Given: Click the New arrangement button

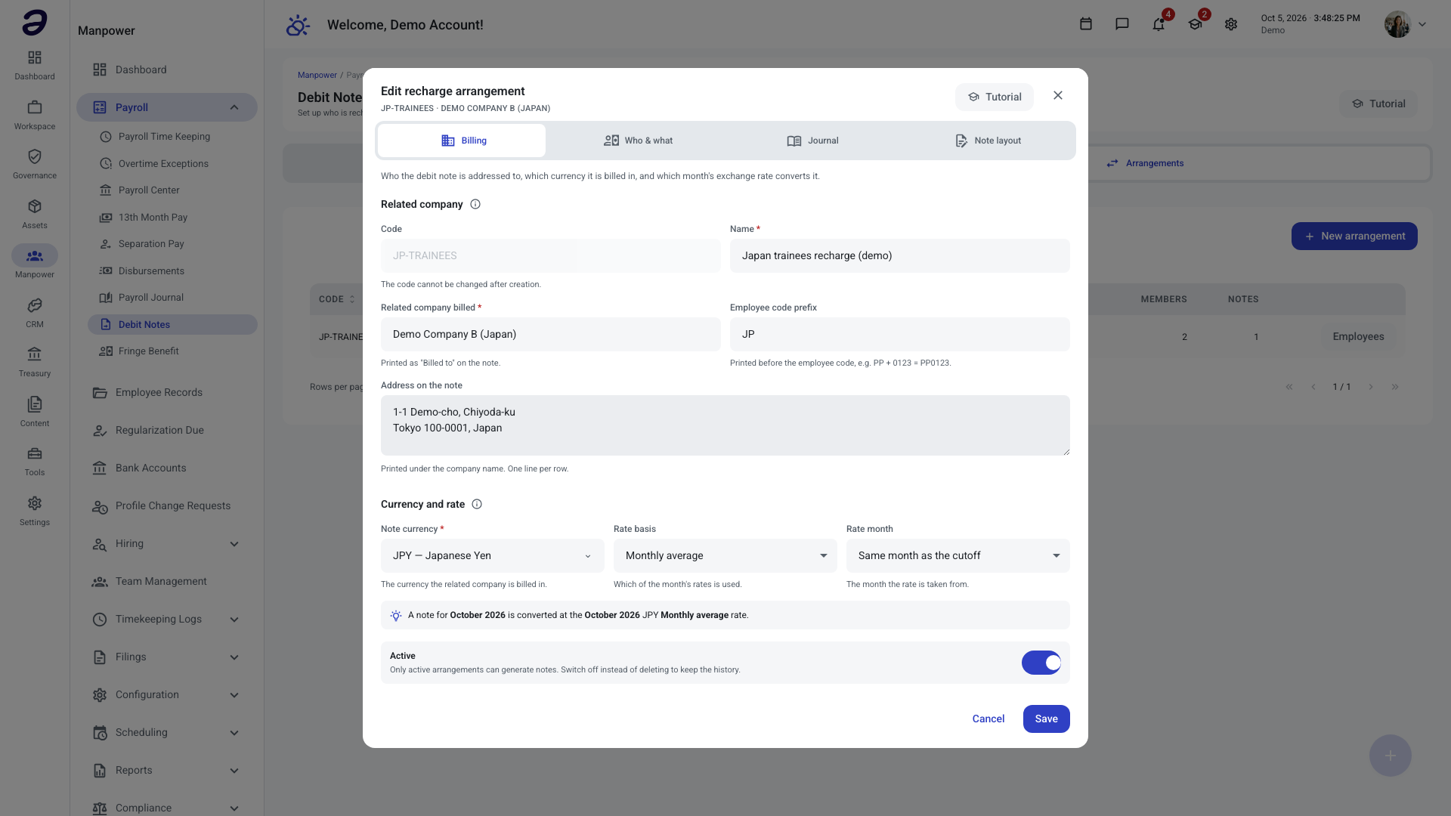Looking at the screenshot, I should click(1354, 236).
